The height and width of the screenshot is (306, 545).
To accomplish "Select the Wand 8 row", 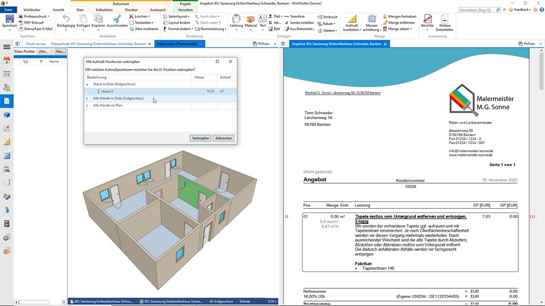I will [160, 91].
